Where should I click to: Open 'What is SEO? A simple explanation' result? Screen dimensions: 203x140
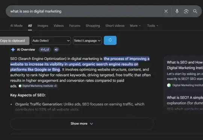pos(185,100)
